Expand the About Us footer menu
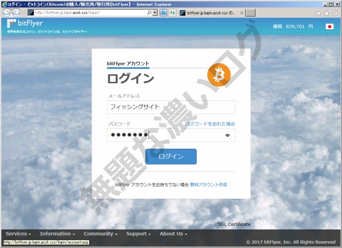The width and height of the screenshot is (342, 248). pos(173,234)
